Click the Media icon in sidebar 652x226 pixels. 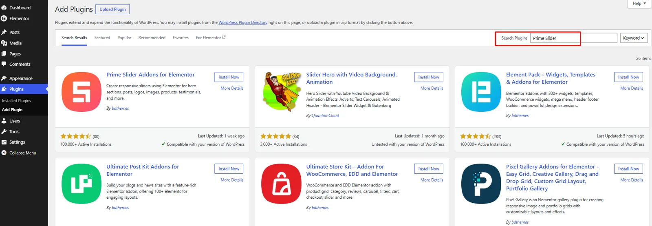(4, 43)
